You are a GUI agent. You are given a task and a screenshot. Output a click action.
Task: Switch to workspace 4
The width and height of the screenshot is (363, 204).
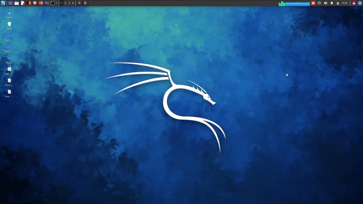(73, 3)
